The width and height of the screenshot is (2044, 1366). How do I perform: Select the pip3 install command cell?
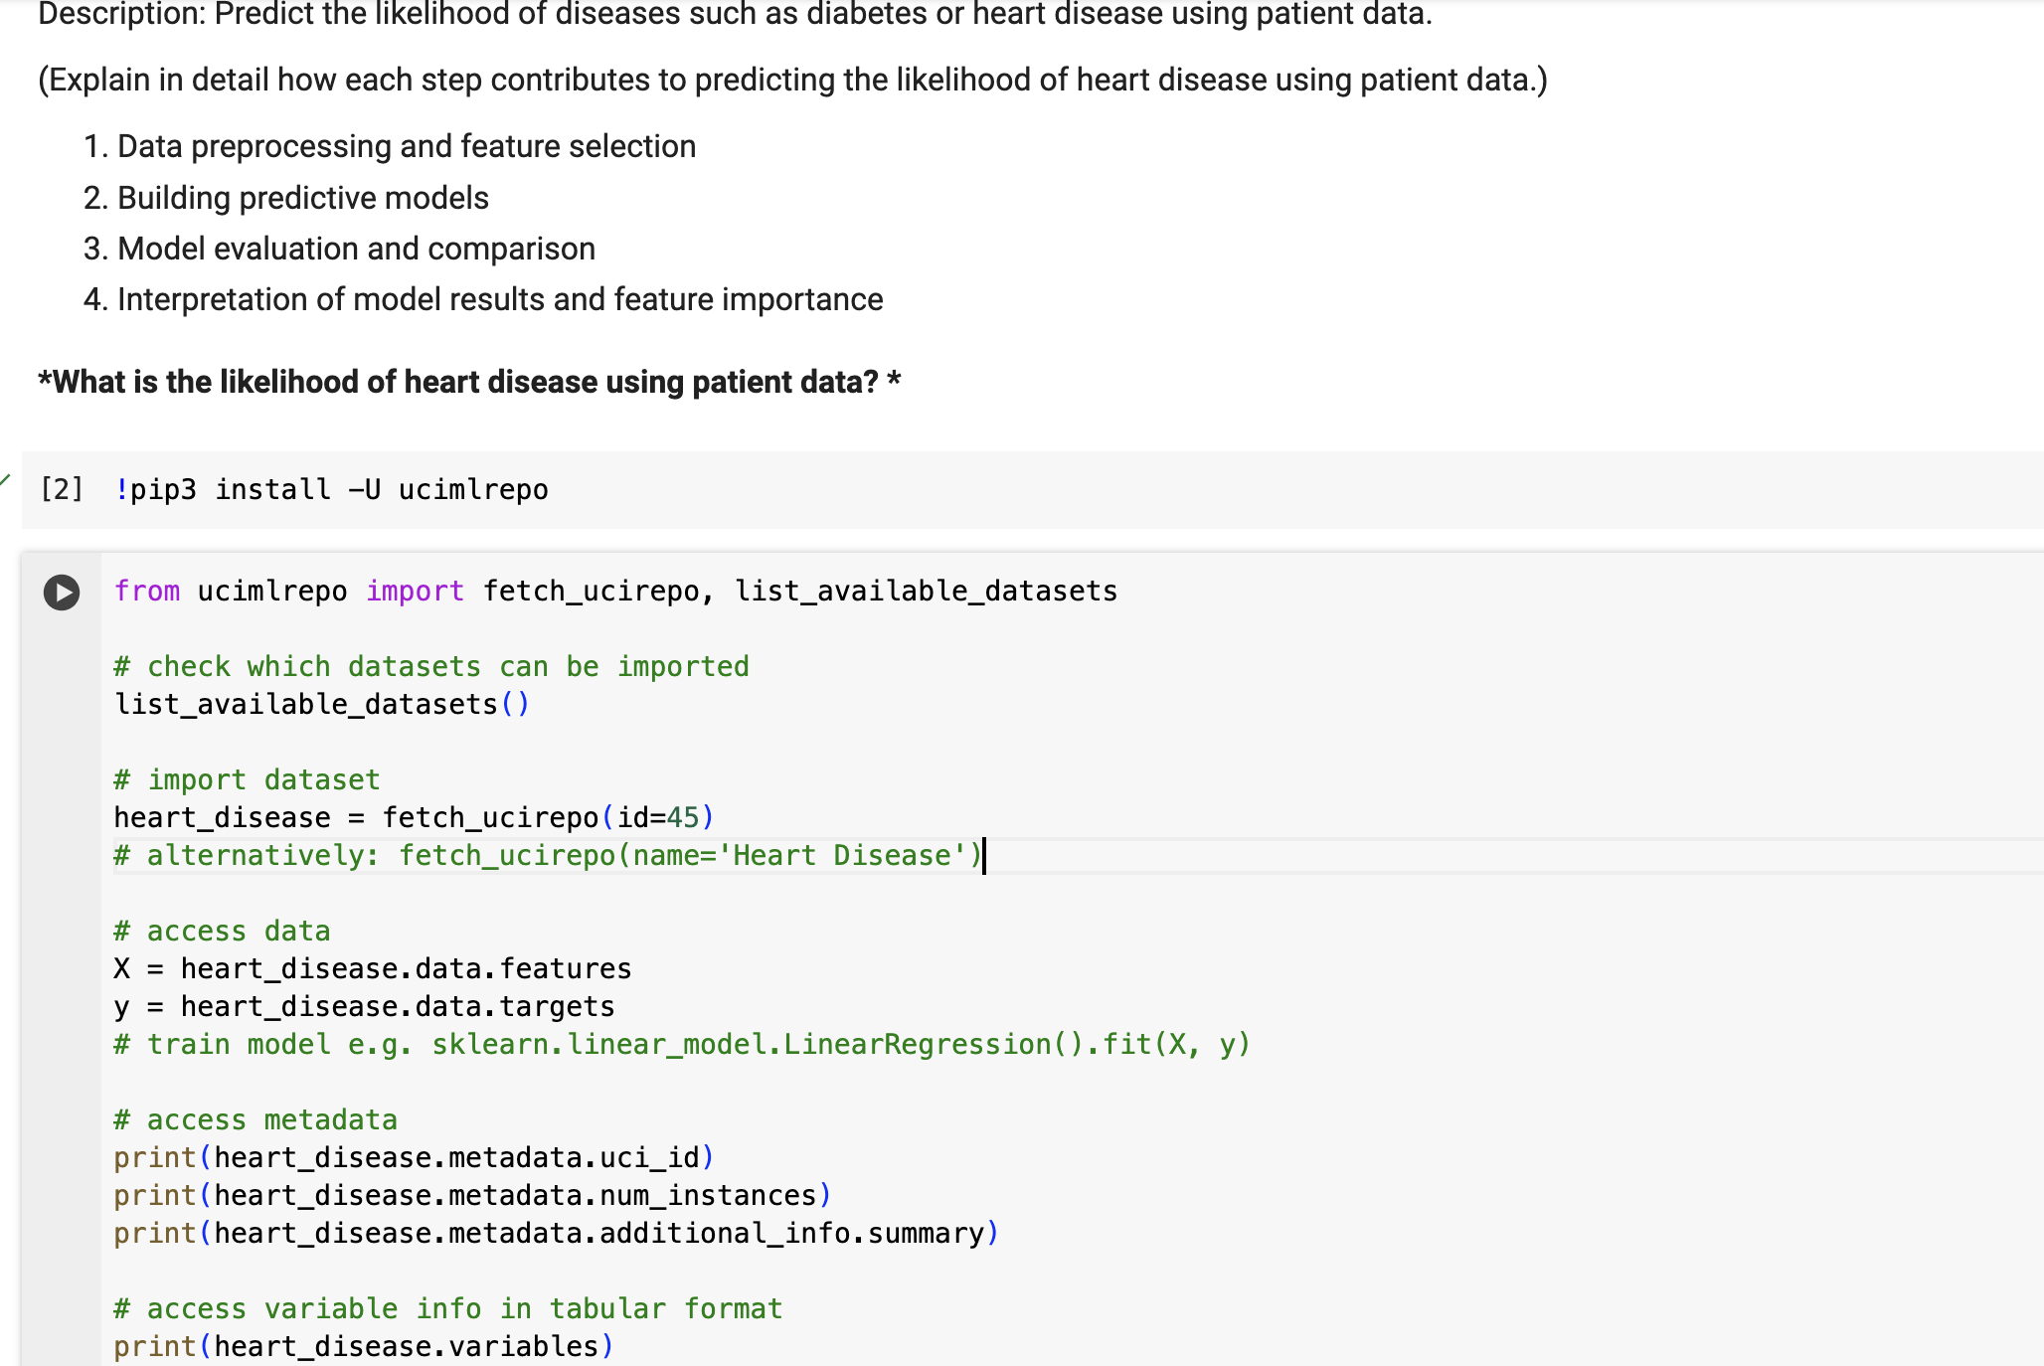332,489
